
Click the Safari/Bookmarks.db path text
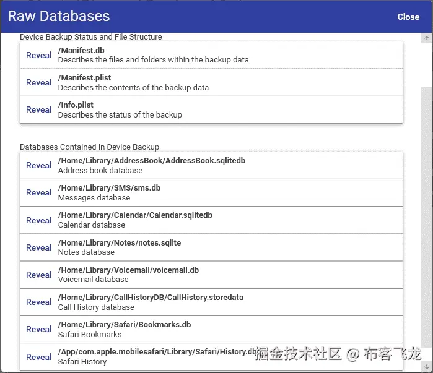[x=125, y=325]
